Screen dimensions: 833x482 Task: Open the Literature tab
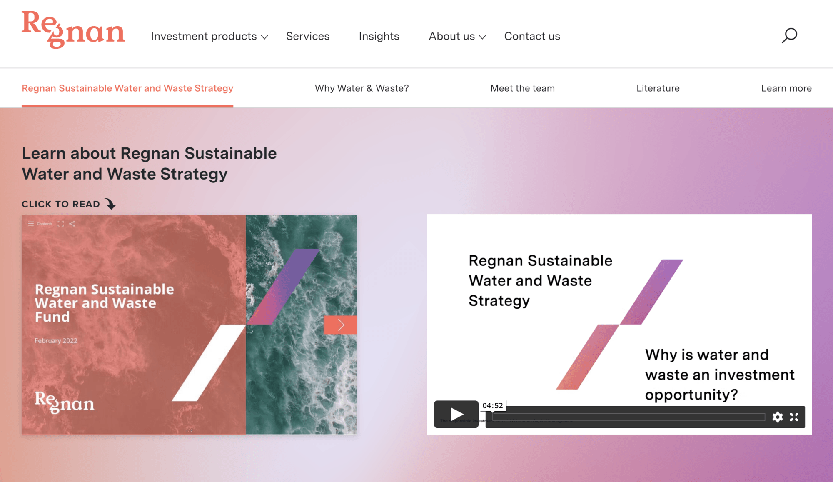point(658,88)
